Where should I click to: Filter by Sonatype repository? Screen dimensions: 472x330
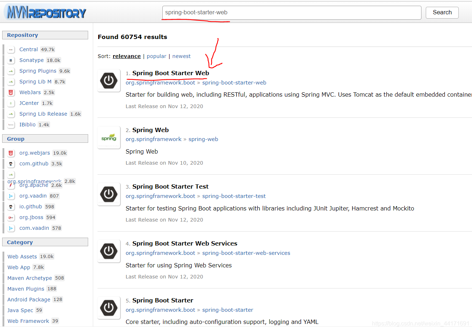[32, 60]
